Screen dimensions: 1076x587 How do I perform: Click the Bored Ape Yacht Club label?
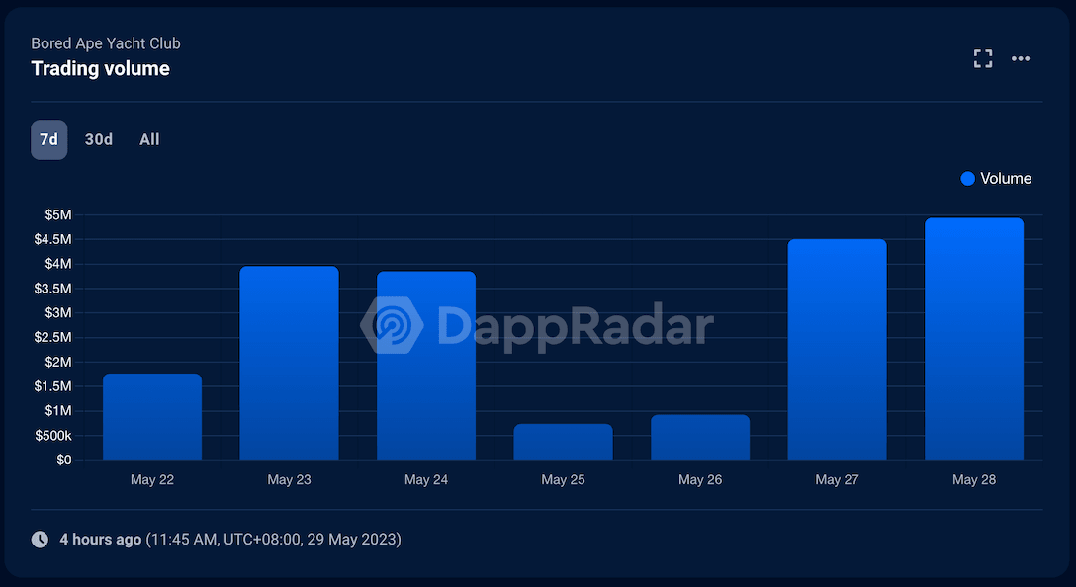point(106,43)
